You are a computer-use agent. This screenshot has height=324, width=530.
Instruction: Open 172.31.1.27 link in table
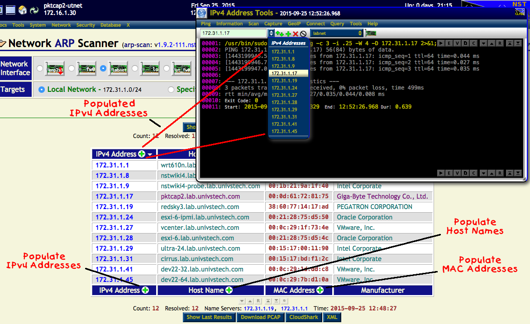pyautogui.click(x=114, y=228)
